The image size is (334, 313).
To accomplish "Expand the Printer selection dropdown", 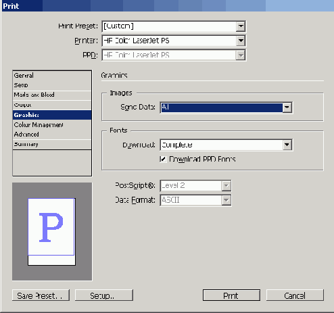I will point(241,41).
